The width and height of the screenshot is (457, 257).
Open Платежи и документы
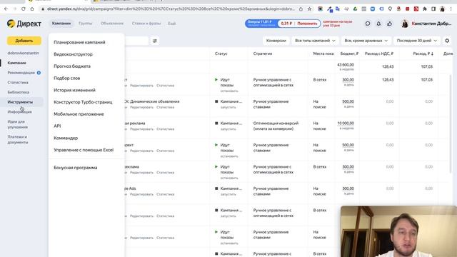click(x=17, y=140)
